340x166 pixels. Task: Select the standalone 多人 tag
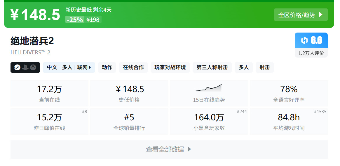[x=244, y=67]
